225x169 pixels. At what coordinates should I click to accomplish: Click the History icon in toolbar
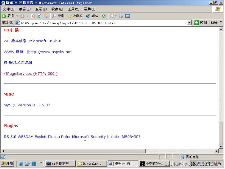104,16
